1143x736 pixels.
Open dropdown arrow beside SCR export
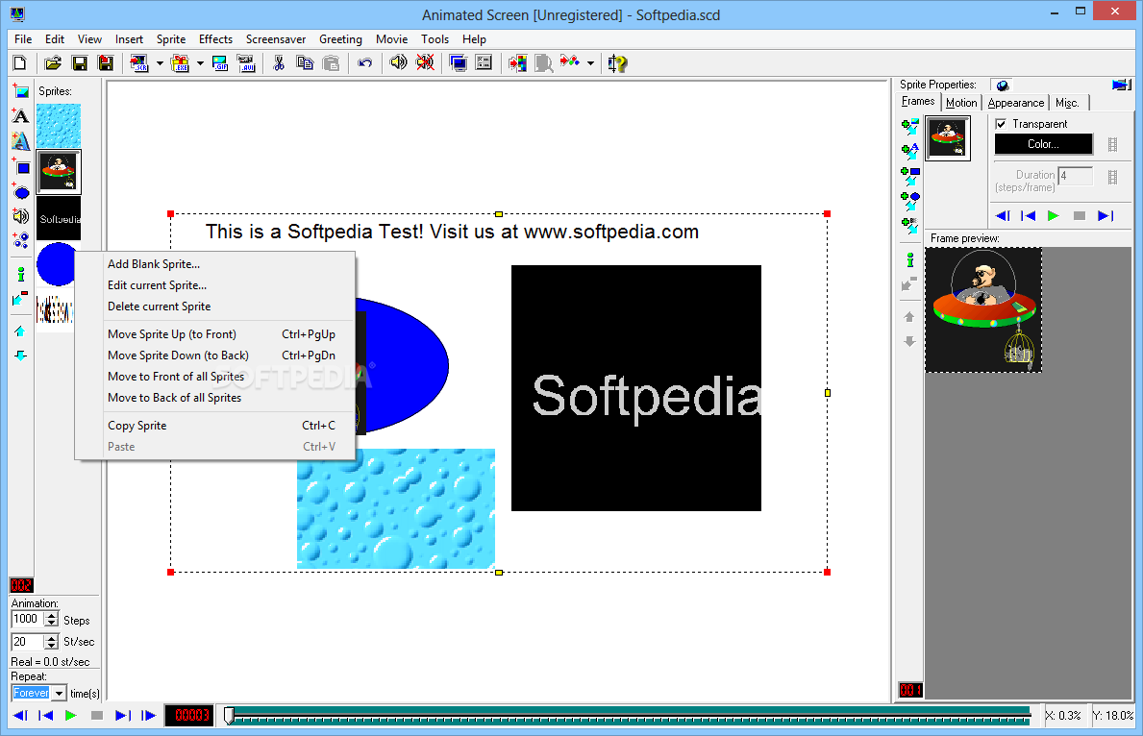coord(160,63)
